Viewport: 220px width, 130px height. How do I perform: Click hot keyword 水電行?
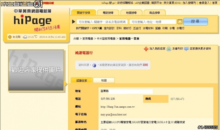(x=180, y=28)
